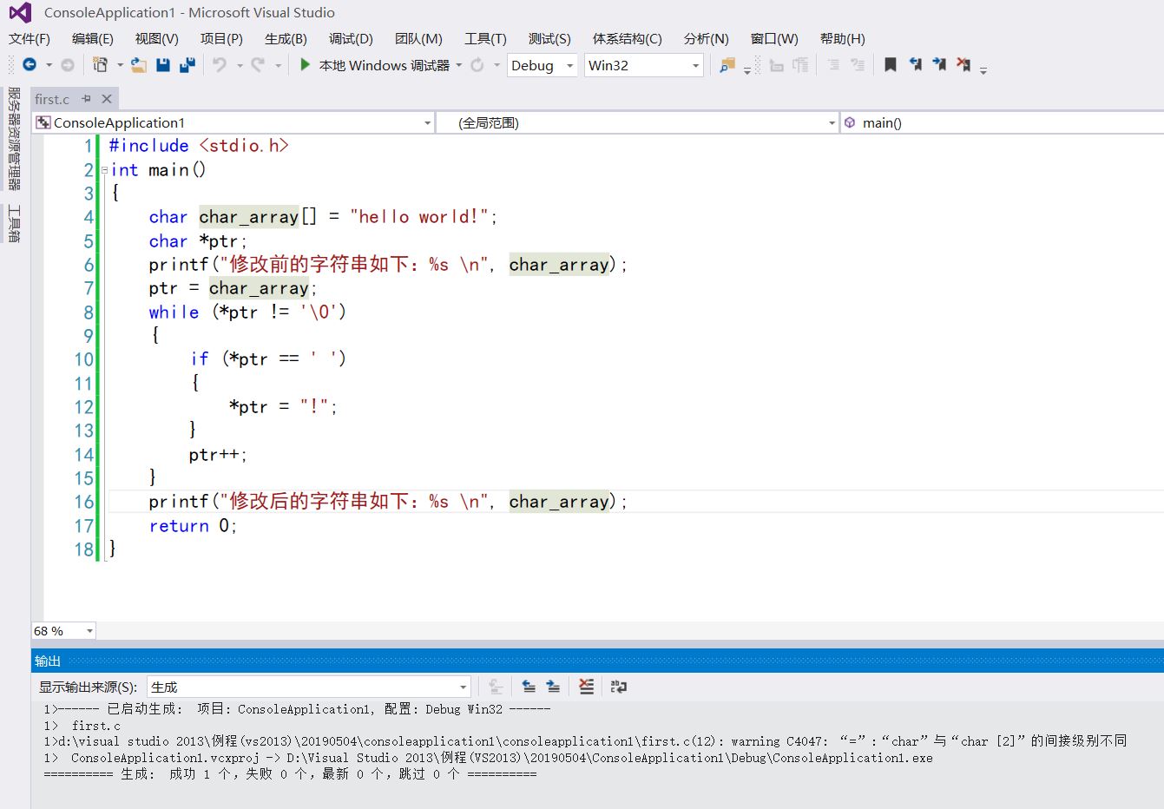The width and height of the screenshot is (1164, 809).
Task: Clear all output text
Action: [x=587, y=687]
